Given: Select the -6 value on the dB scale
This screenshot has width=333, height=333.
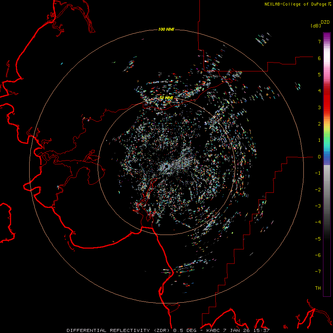Looking at the screenshot, I should pos(318,255).
